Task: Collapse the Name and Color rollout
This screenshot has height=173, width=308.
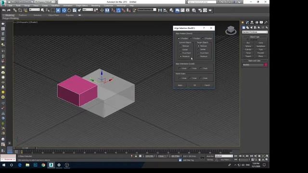Action: [x=255, y=61]
